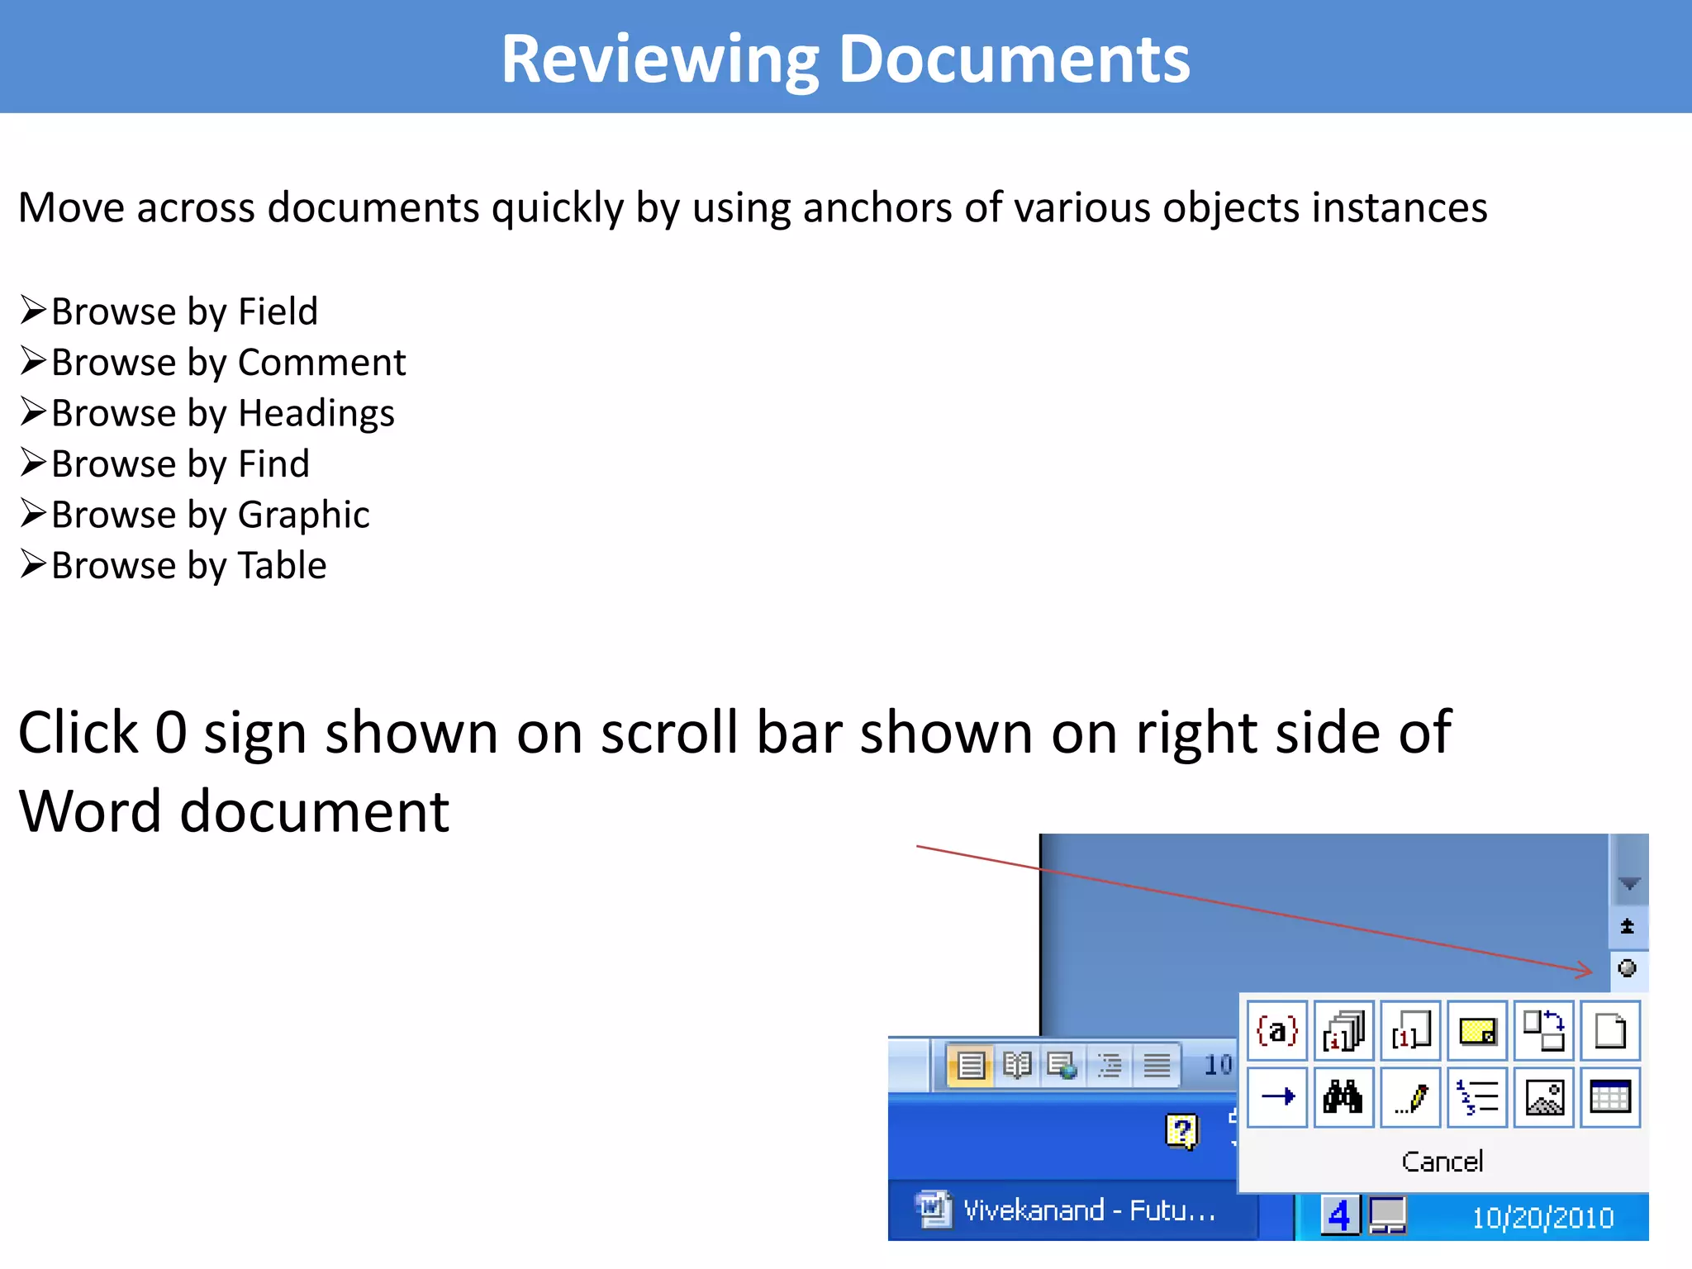Click the blue 4 tray icon
Screen dimensions: 1692x1269
point(1340,1216)
